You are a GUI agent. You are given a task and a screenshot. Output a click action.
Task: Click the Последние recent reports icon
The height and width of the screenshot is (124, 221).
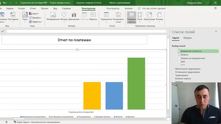[x=13, y=14]
